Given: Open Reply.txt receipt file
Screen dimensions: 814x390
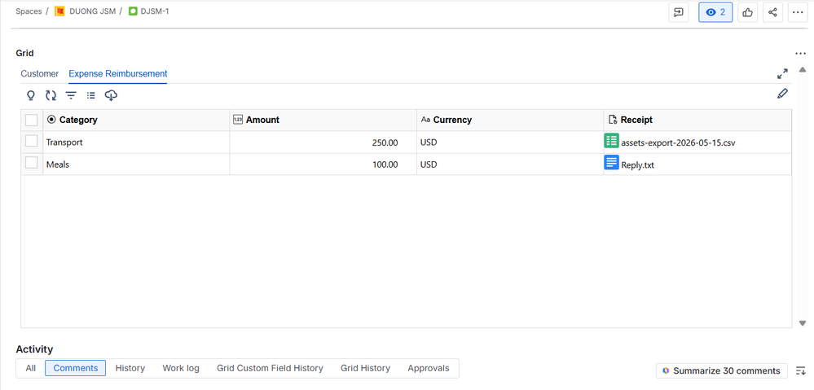Looking at the screenshot, I should (x=637, y=165).
